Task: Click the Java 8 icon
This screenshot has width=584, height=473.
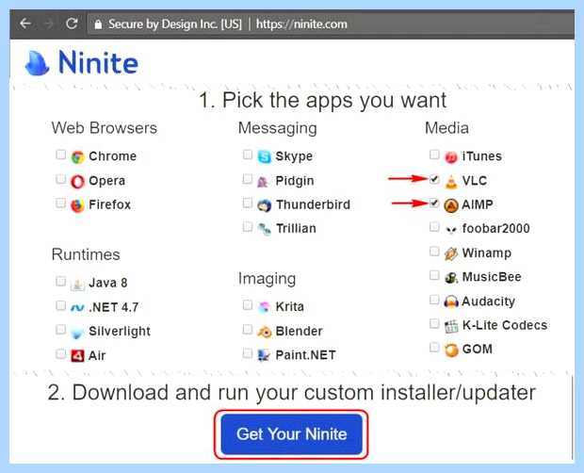Action: click(x=77, y=284)
